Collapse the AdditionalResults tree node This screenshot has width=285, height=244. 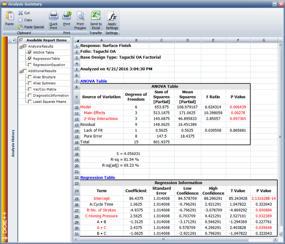click(21, 71)
